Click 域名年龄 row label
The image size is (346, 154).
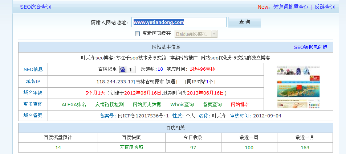(x=33, y=92)
